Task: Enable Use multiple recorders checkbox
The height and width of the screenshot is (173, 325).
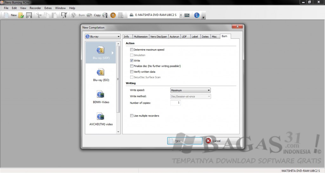Action: point(132,116)
